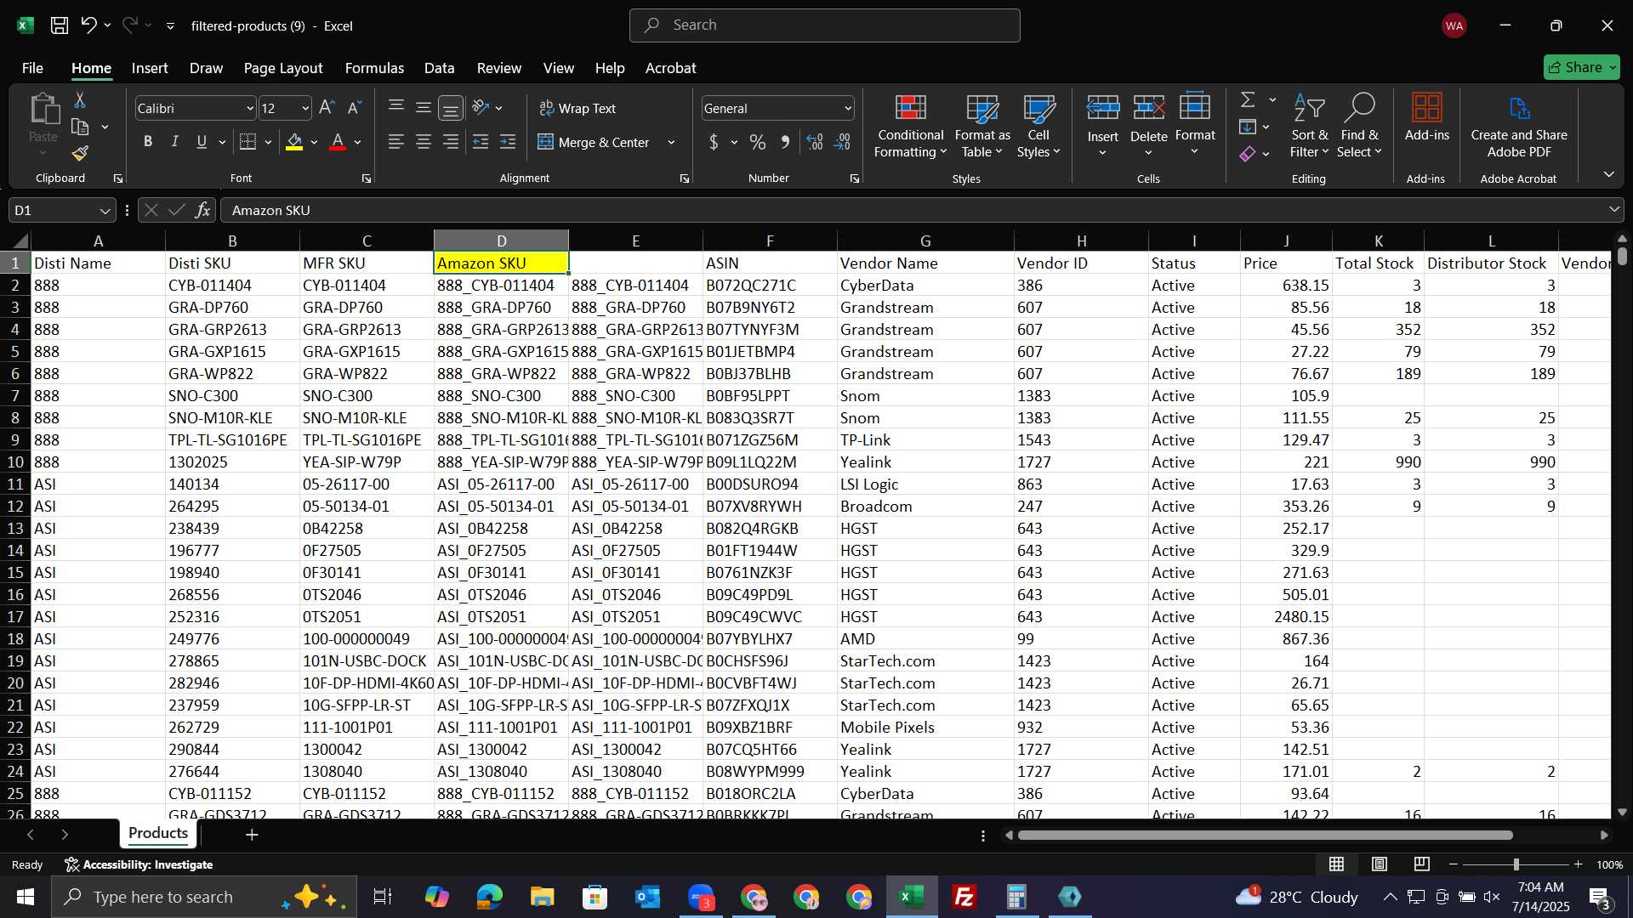
Task: Toggle Bold formatting
Action: pos(148,142)
